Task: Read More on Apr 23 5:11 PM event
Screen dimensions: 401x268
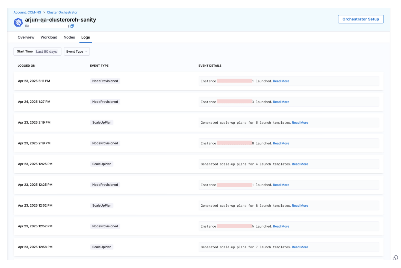Action: point(281,81)
